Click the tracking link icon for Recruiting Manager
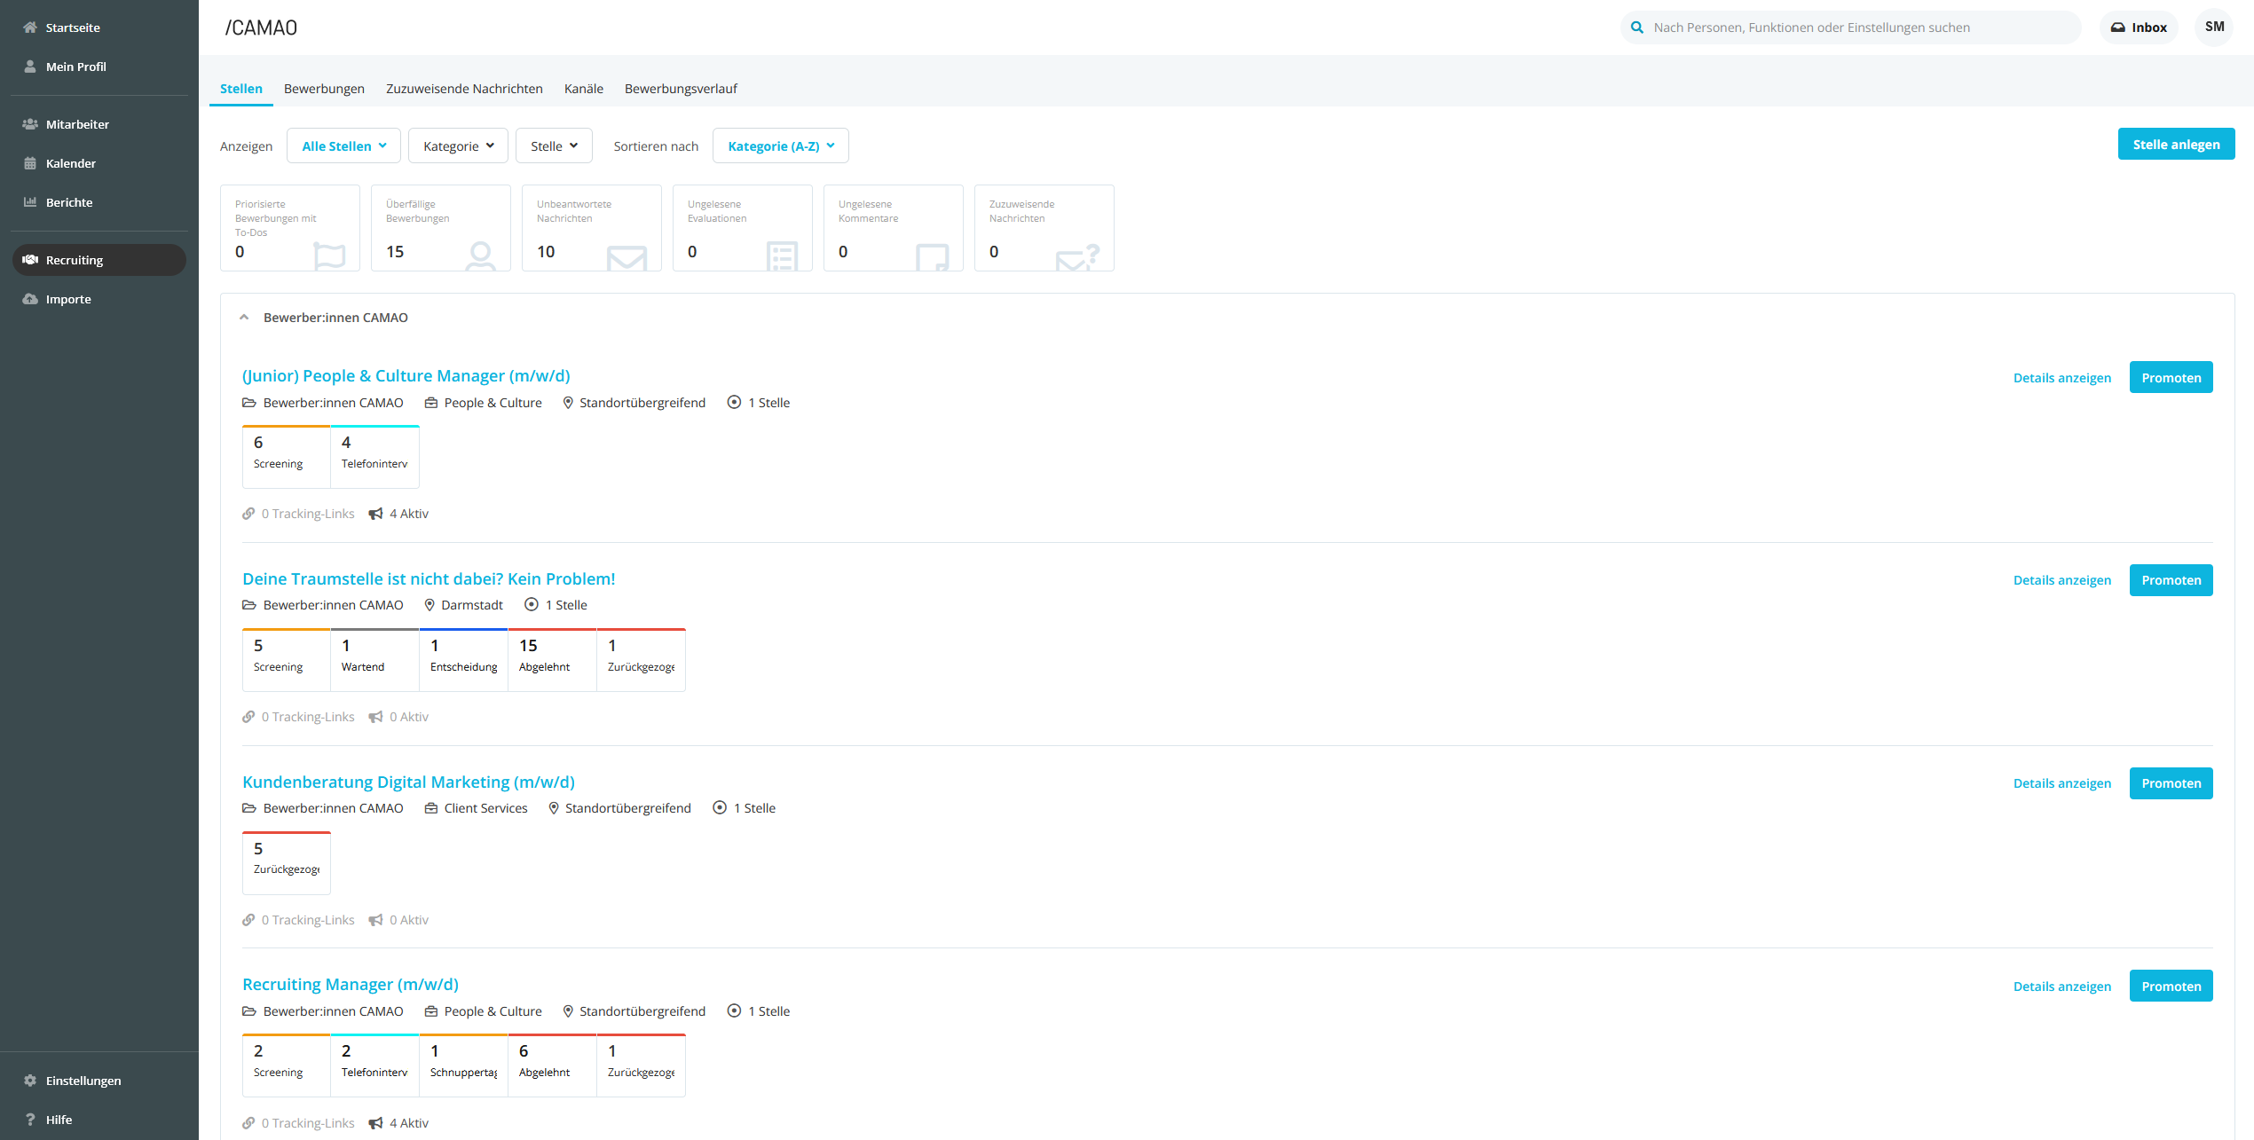The width and height of the screenshot is (2254, 1140). 248,1123
